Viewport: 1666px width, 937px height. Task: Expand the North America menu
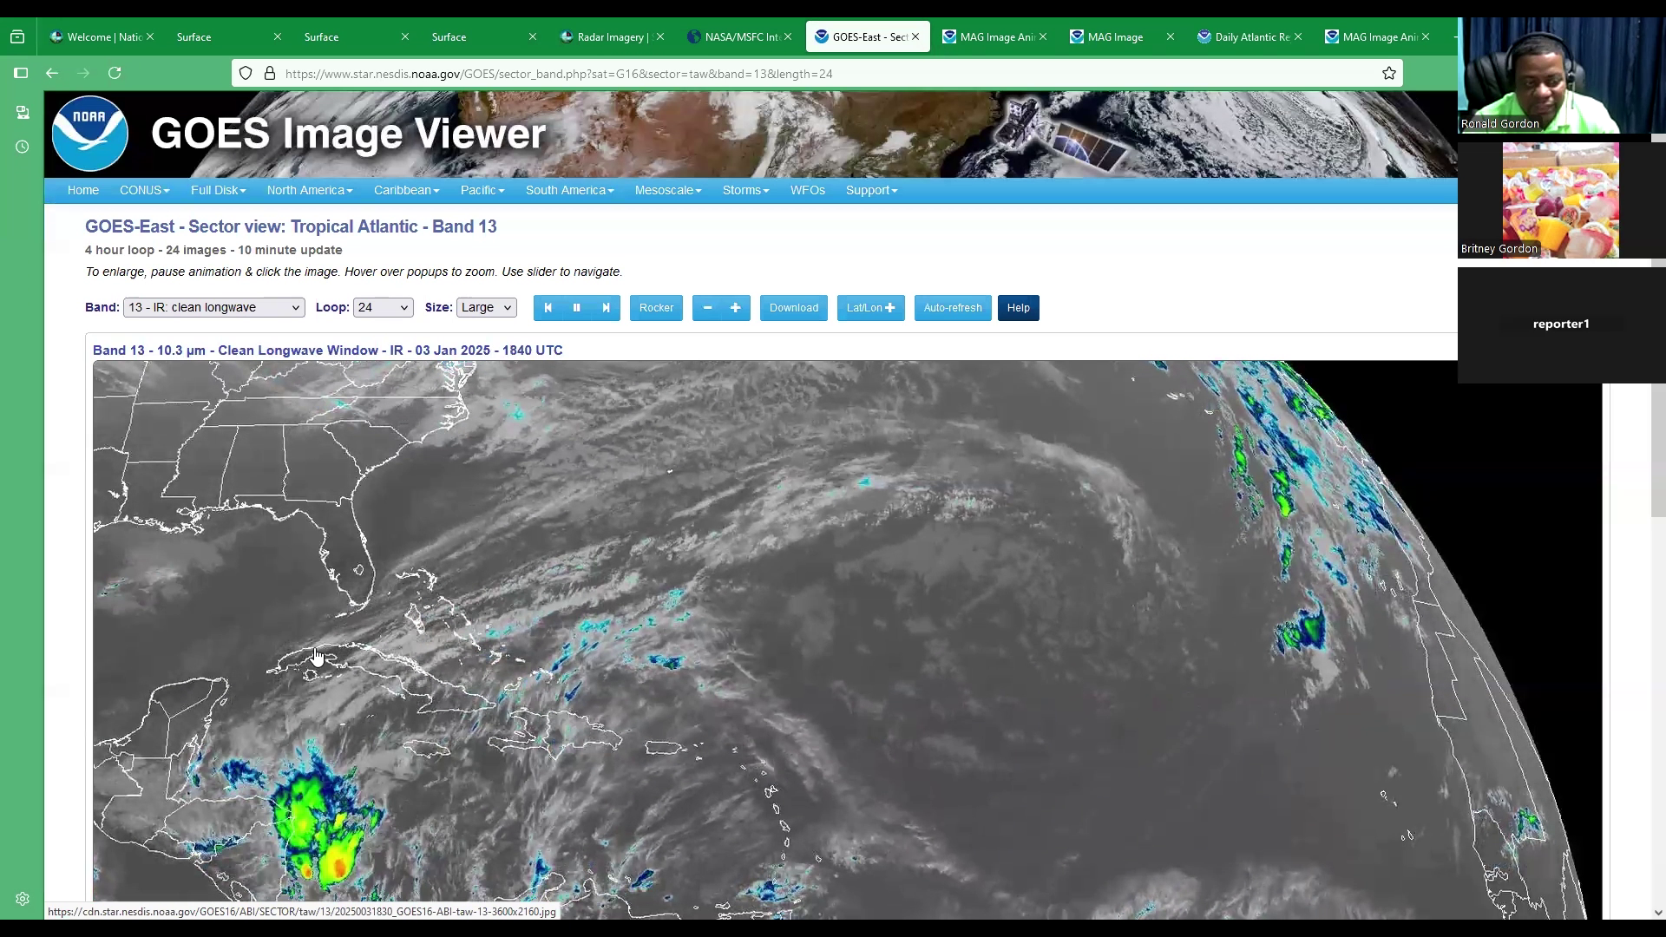coord(310,190)
